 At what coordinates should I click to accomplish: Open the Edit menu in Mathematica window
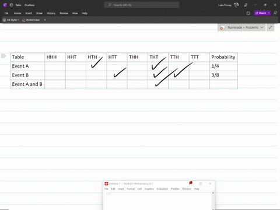113,189
